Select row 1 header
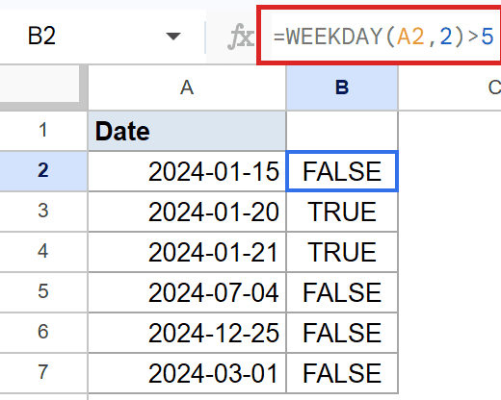The height and width of the screenshot is (400, 501). [x=43, y=131]
